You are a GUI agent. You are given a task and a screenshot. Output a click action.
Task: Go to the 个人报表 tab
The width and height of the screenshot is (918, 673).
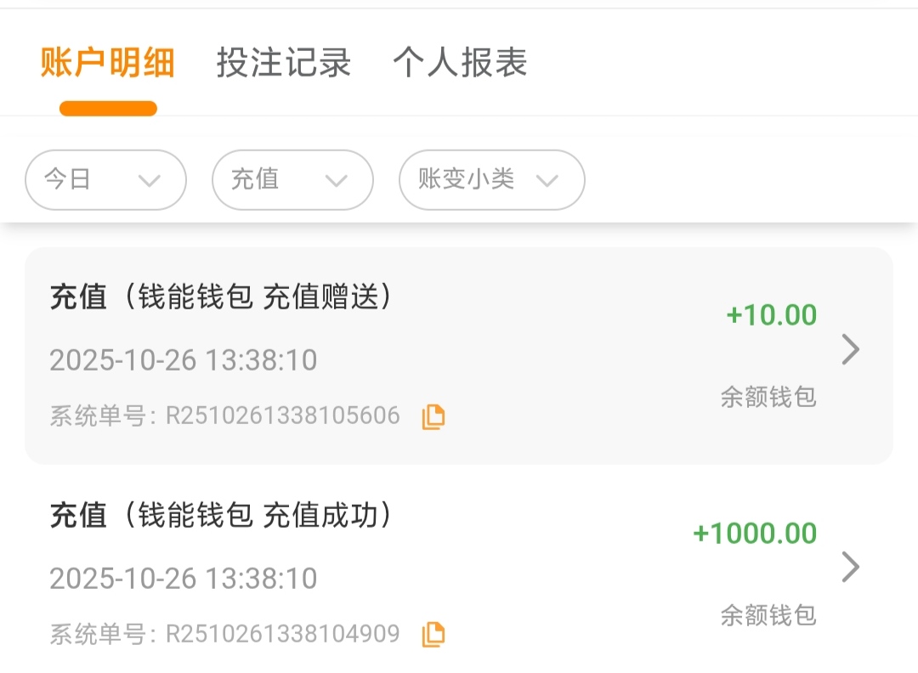[460, 64]
